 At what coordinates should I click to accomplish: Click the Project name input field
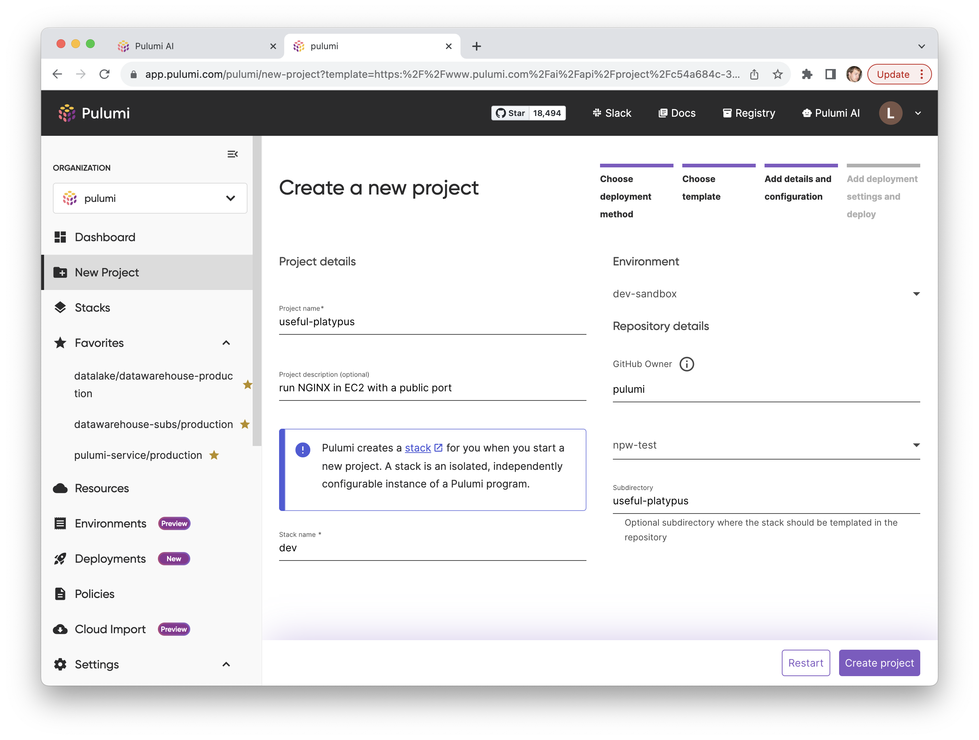point(432,321)
